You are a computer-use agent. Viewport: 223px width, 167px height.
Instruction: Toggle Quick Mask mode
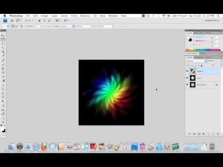(3, 135)
